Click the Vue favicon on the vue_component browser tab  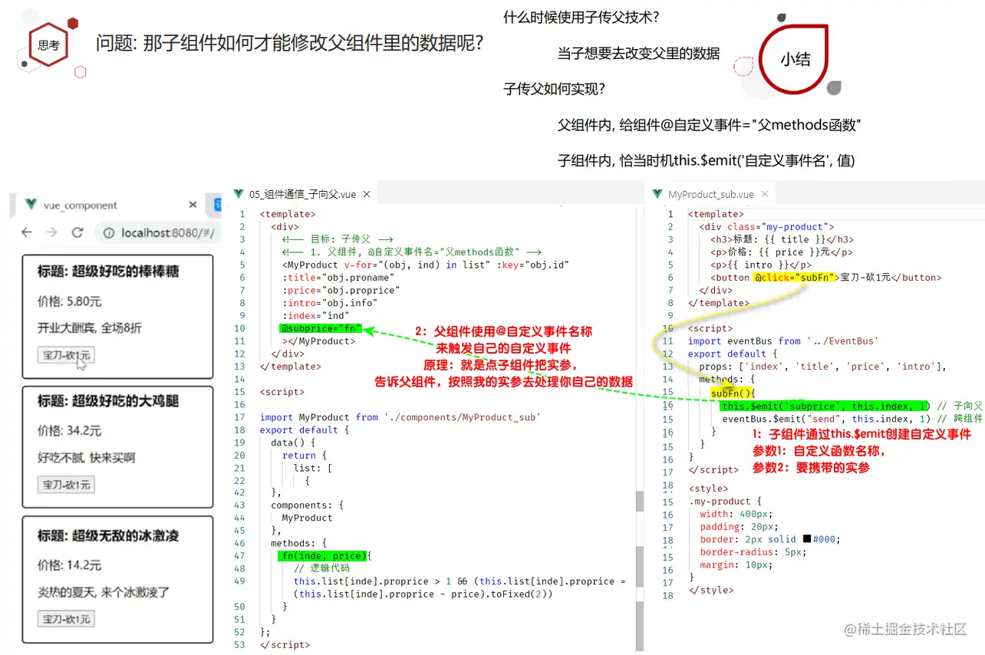click(31, 205)
